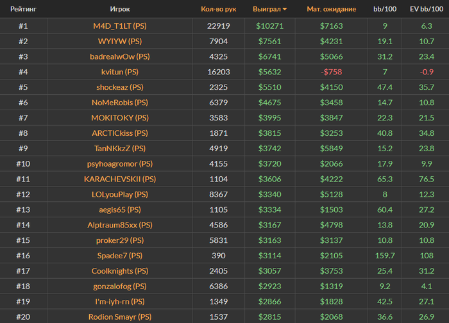Viewport: 449px width, 323px height.
Task: Click the Рейтинг column header
Action: tap(23, 9)
